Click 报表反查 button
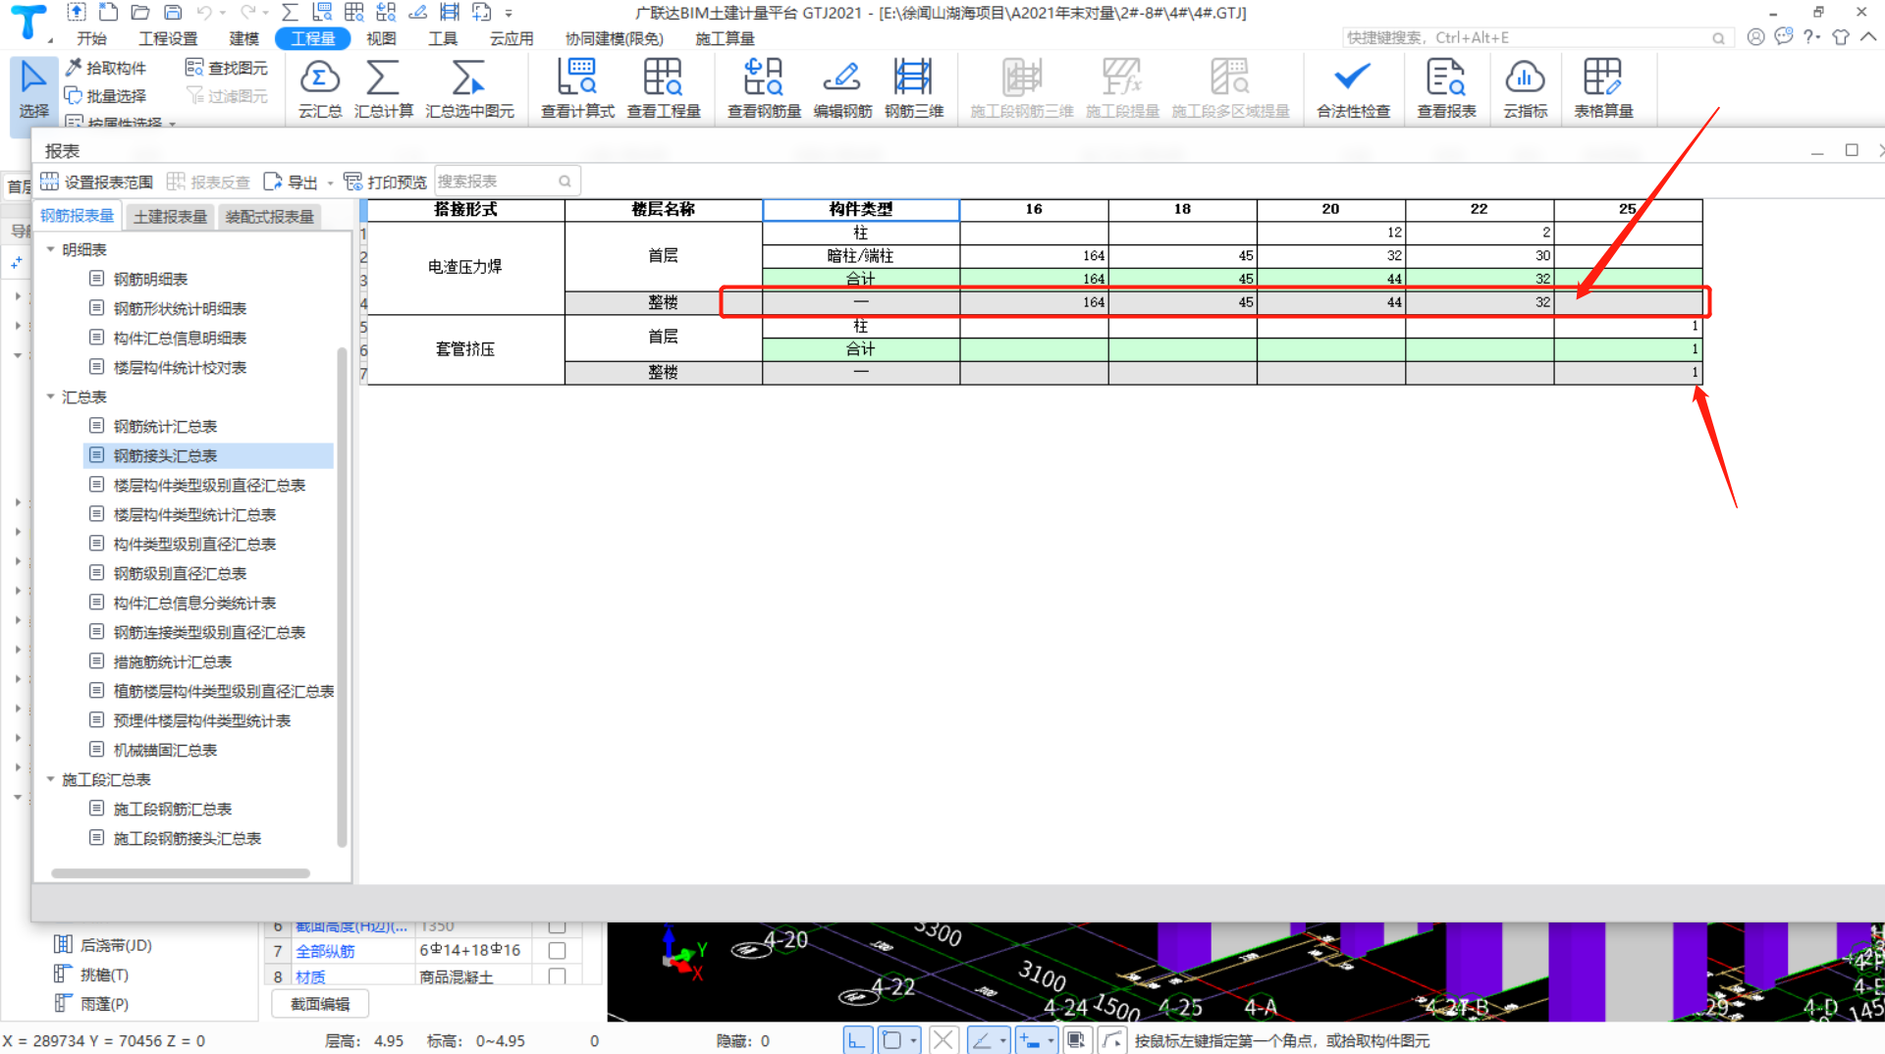 (208, 182)
